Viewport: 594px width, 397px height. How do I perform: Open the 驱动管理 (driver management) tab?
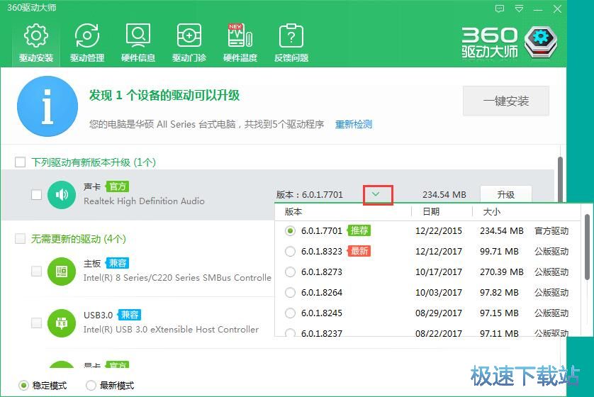[87, 43]
